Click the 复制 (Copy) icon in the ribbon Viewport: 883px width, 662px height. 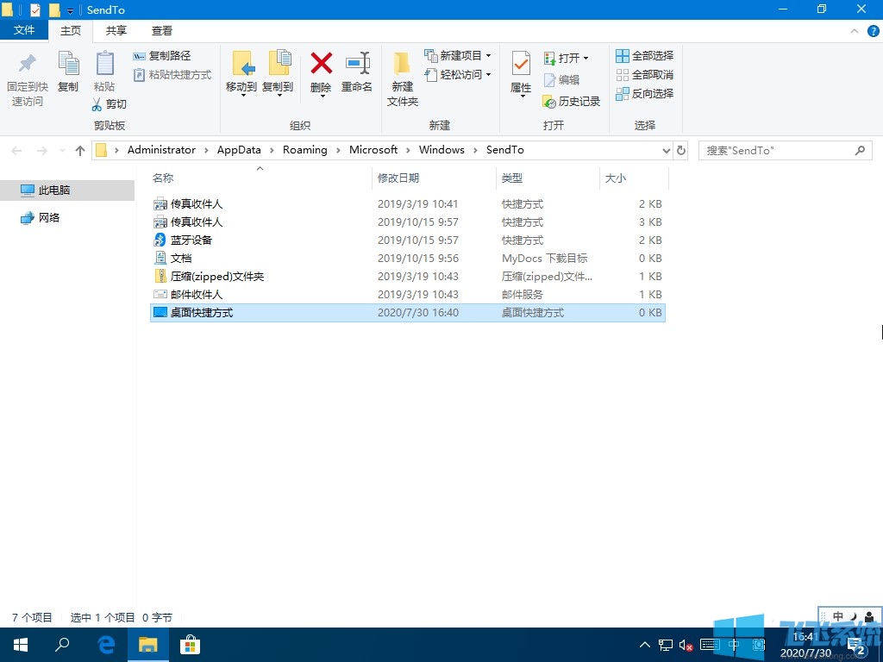tap(69, 73)
